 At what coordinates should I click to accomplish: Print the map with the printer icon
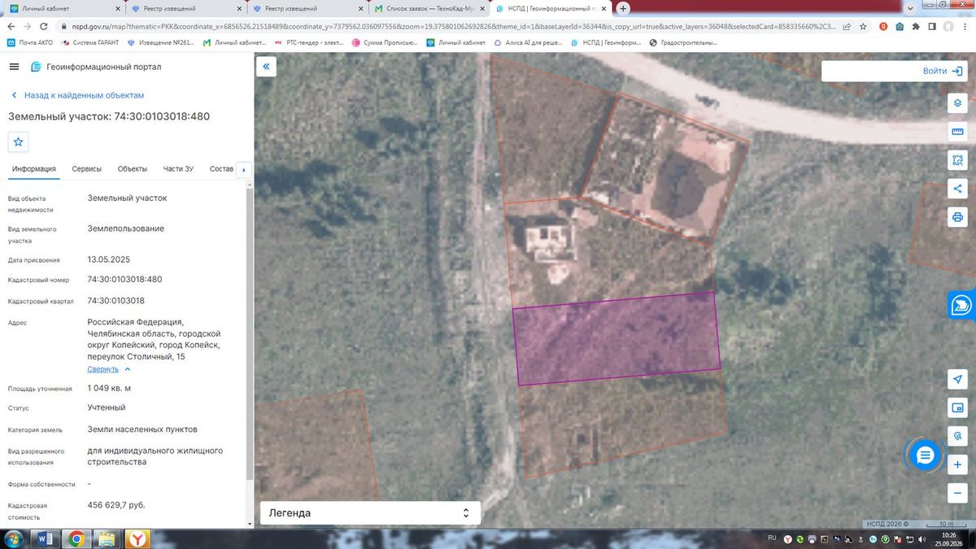[957, 217]
